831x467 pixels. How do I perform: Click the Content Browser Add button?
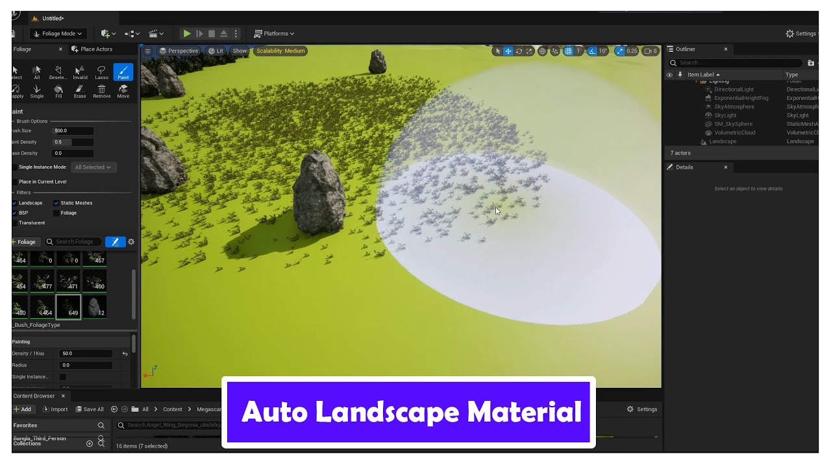click(23, 409)
